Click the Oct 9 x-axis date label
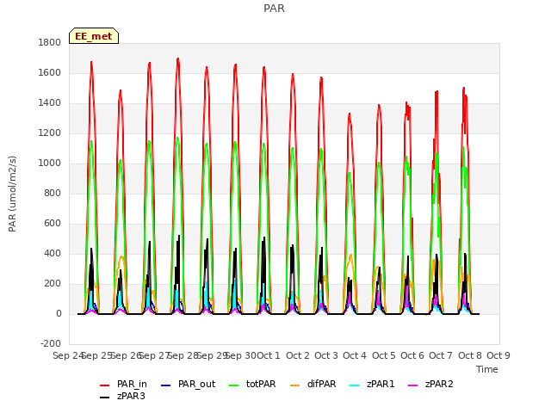The height and width of the screenshot is (413, 551). [498, 355]
